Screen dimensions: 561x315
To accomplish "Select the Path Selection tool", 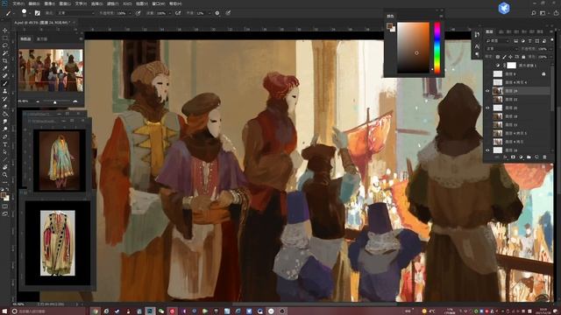I will (x=5, y=151).
